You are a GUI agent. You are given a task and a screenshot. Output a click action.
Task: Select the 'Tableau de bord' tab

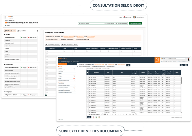point(10,31)
